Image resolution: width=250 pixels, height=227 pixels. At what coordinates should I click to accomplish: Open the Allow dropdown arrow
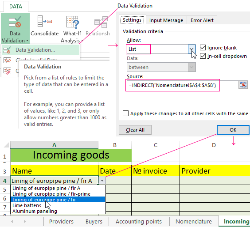tap(191, 49)
